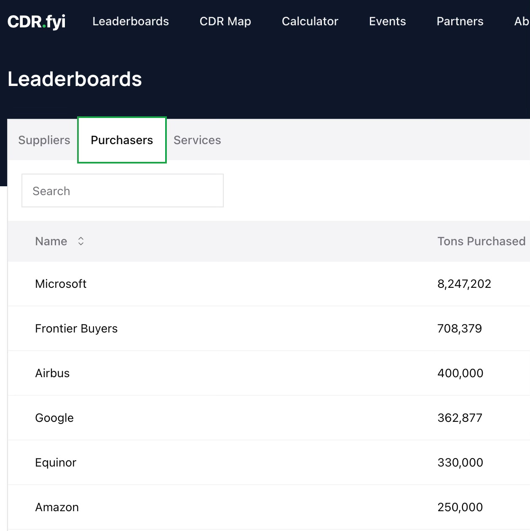Select Airbus's 400,000 tons value
The height and width of the screenshot is (531, 530).
click(460, 373)
